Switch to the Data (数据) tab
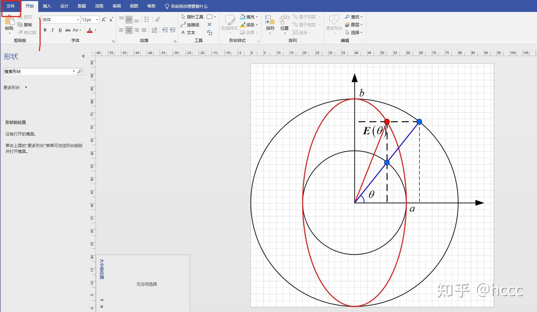The image size is (537, 312). [x=82, y=6]
